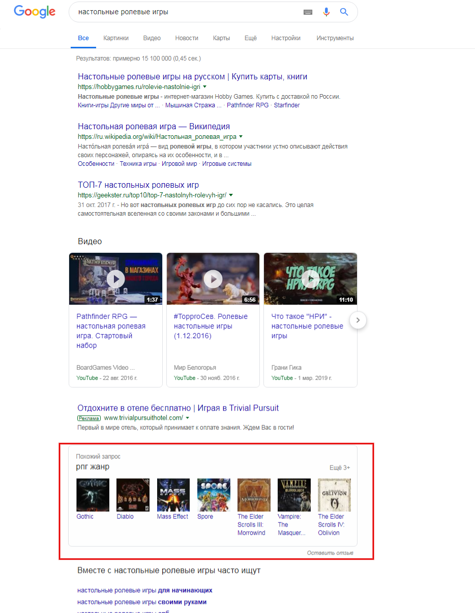Switch to Картинки tab

coord(116,38)
